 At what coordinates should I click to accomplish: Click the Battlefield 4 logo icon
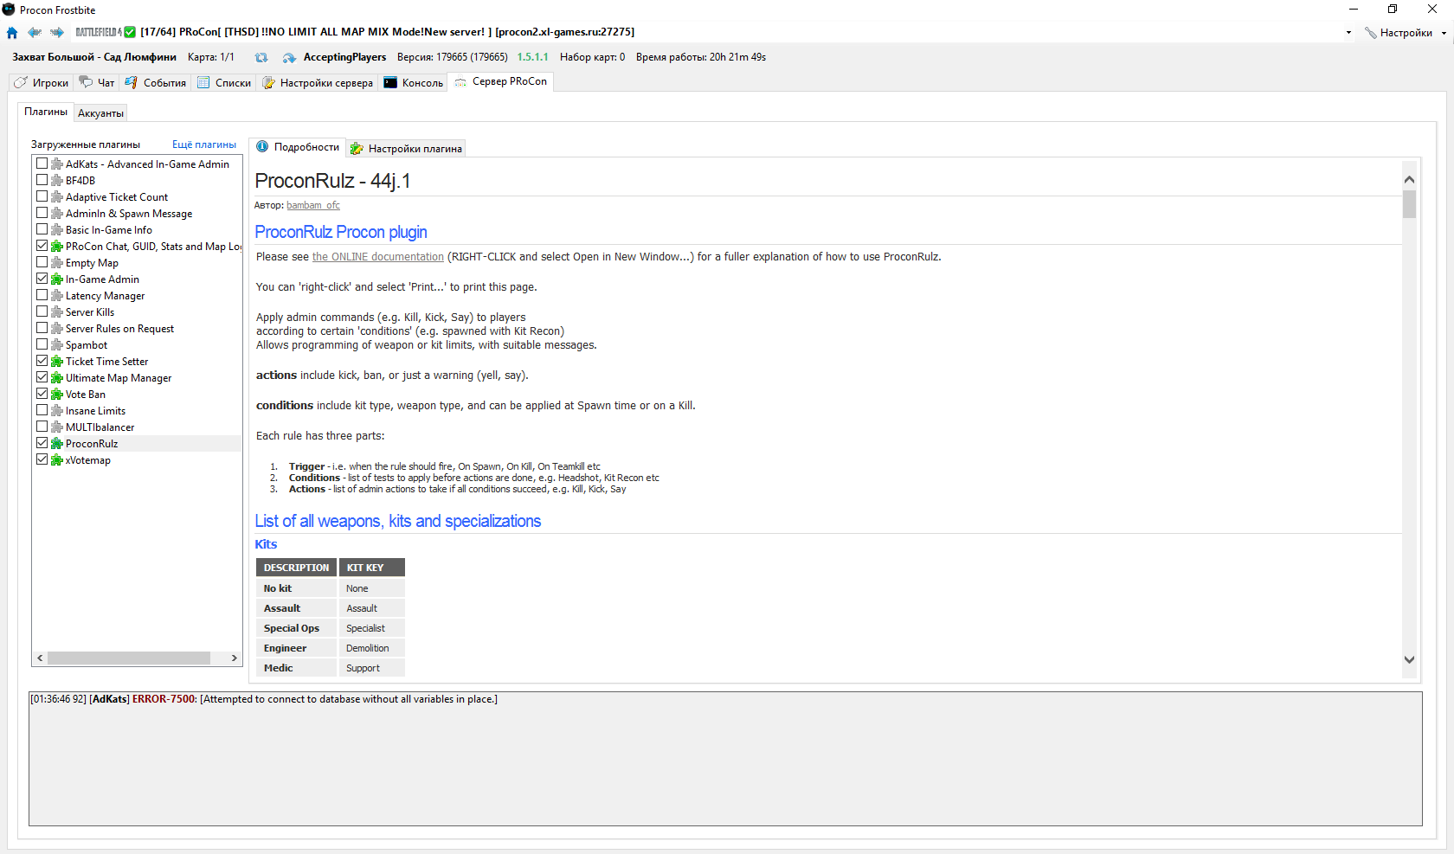(99, 32)
